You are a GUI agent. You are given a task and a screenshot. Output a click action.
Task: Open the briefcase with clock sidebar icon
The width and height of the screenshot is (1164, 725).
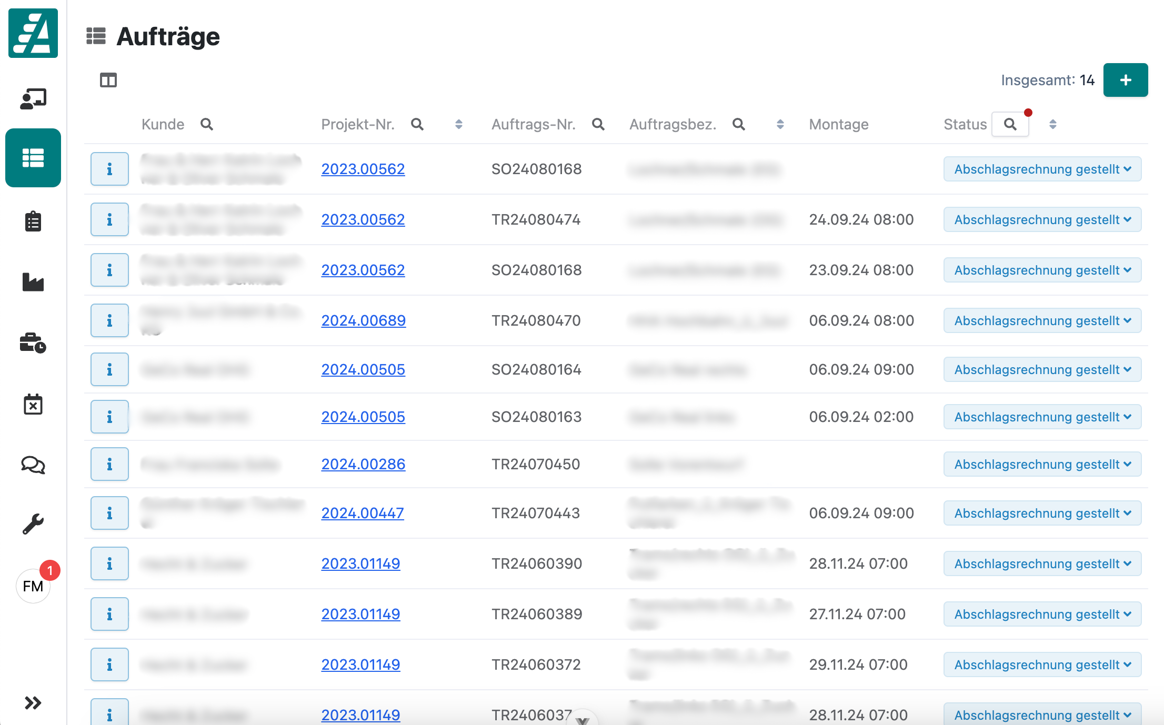click(x=33, y=343)
